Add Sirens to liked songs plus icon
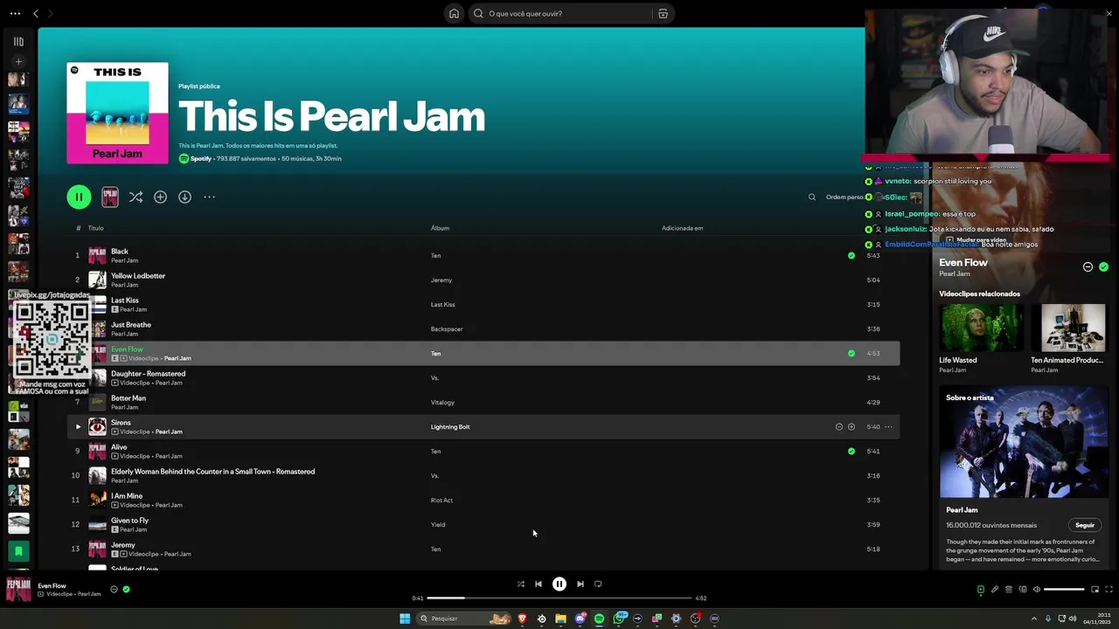This screenshot has width=1119, height=629. tap(851, 427)
